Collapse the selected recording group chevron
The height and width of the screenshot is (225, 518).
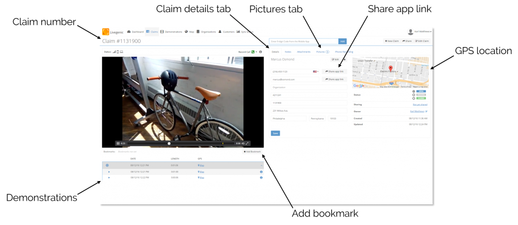261,165
